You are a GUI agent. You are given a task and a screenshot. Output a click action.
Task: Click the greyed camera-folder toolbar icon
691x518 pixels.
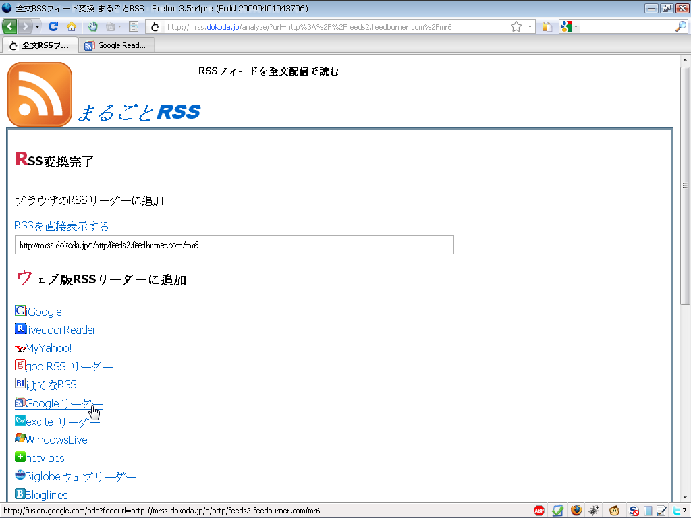110,27
